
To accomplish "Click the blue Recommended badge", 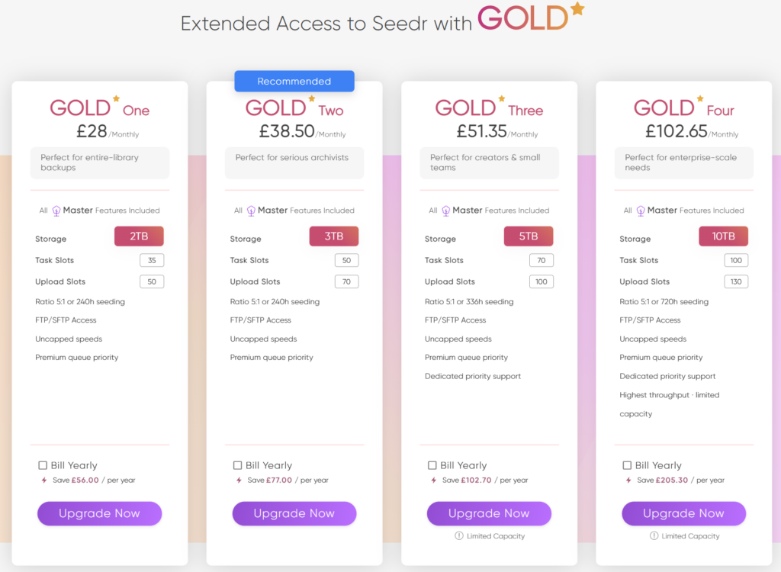I will (294, 82).
